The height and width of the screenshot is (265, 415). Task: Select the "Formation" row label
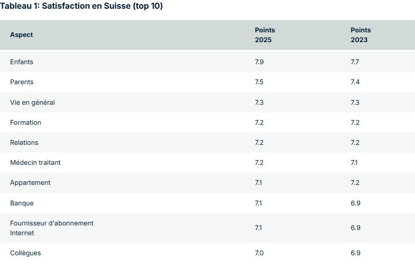(26, 123)
